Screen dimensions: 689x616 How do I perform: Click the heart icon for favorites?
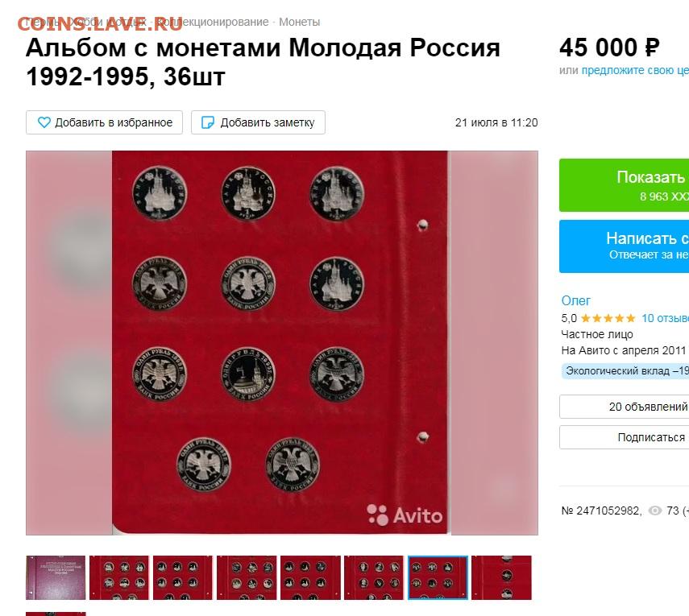[x=44, y=122]
